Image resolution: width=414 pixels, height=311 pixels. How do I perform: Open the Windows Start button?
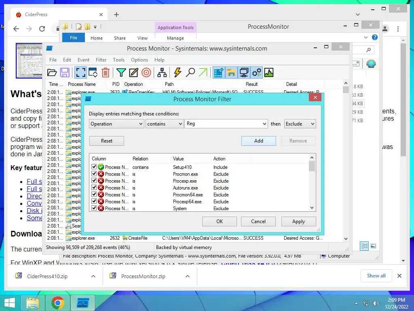tap(10, 303)
